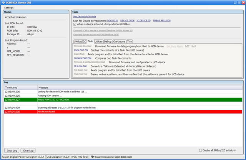246x160 pixels.
Task: Click the 0xFF set data flash link
Action: [187, 46]
